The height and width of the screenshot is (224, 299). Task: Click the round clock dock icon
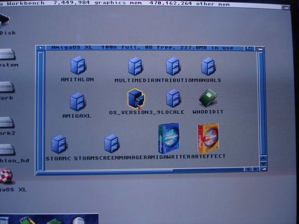coord(79,220)
